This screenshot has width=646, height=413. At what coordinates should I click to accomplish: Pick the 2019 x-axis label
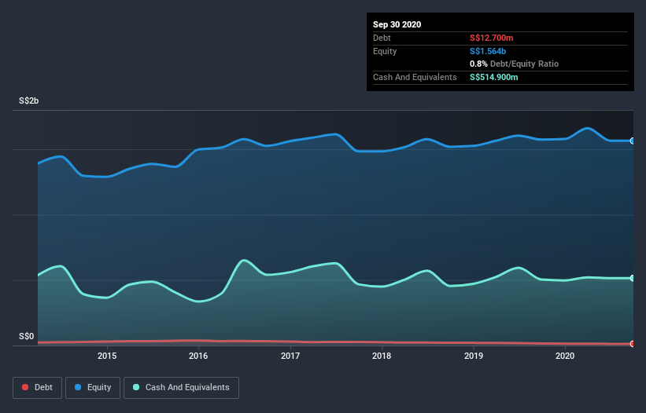(x=474, y=356)
